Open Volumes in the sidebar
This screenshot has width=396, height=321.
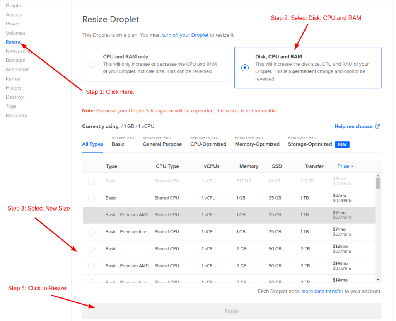(x=15, y=33)
